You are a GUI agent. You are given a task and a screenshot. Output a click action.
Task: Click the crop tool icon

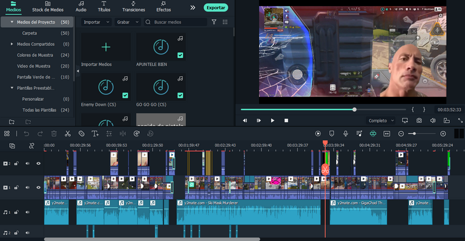pos(81,133)
